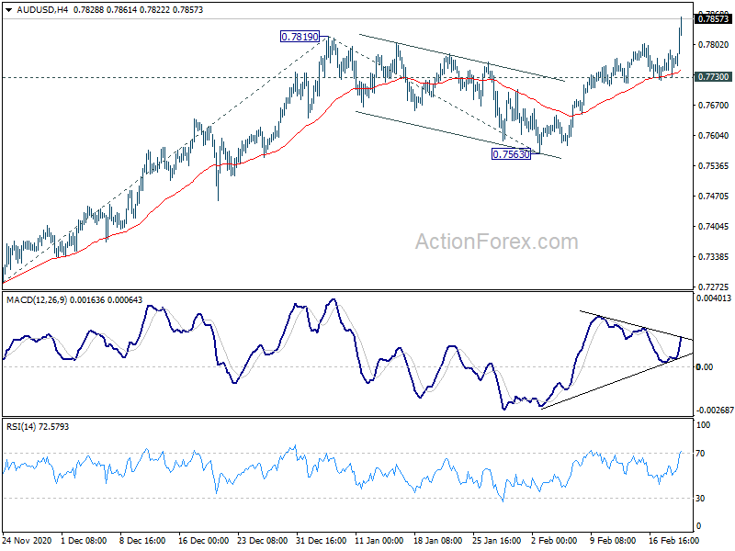Viewport: 735px width, 551px height.
Task: Select the 16 Feb 16:00 date label
Action: (673, 540)
